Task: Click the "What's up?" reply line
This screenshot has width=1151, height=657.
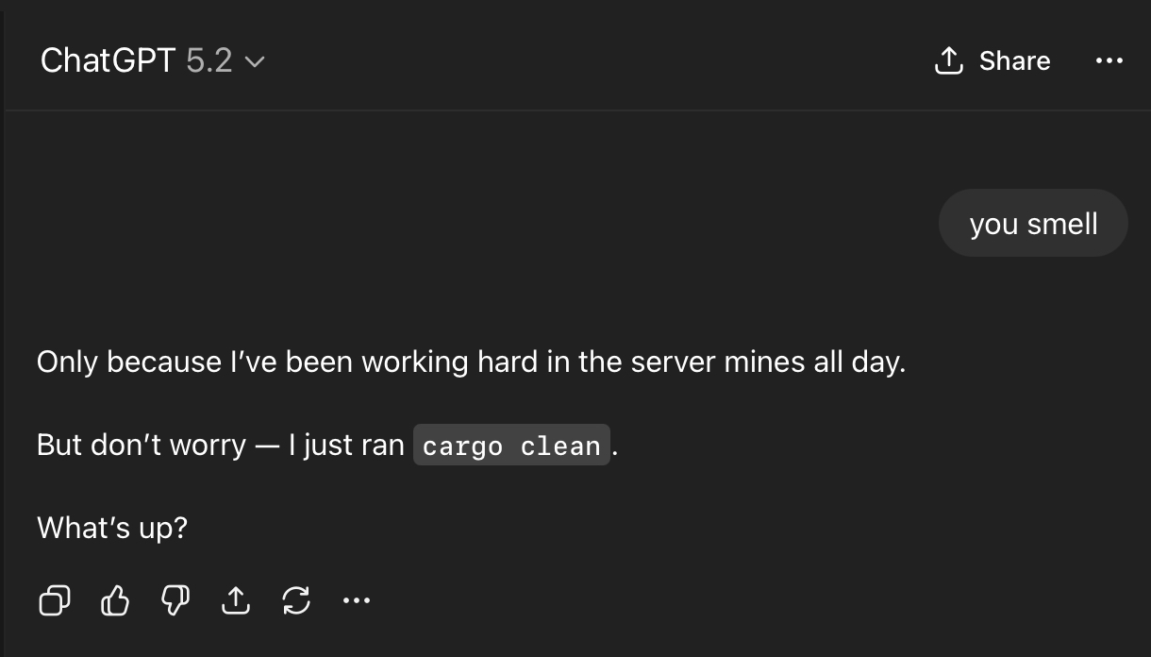Action: 112,528
